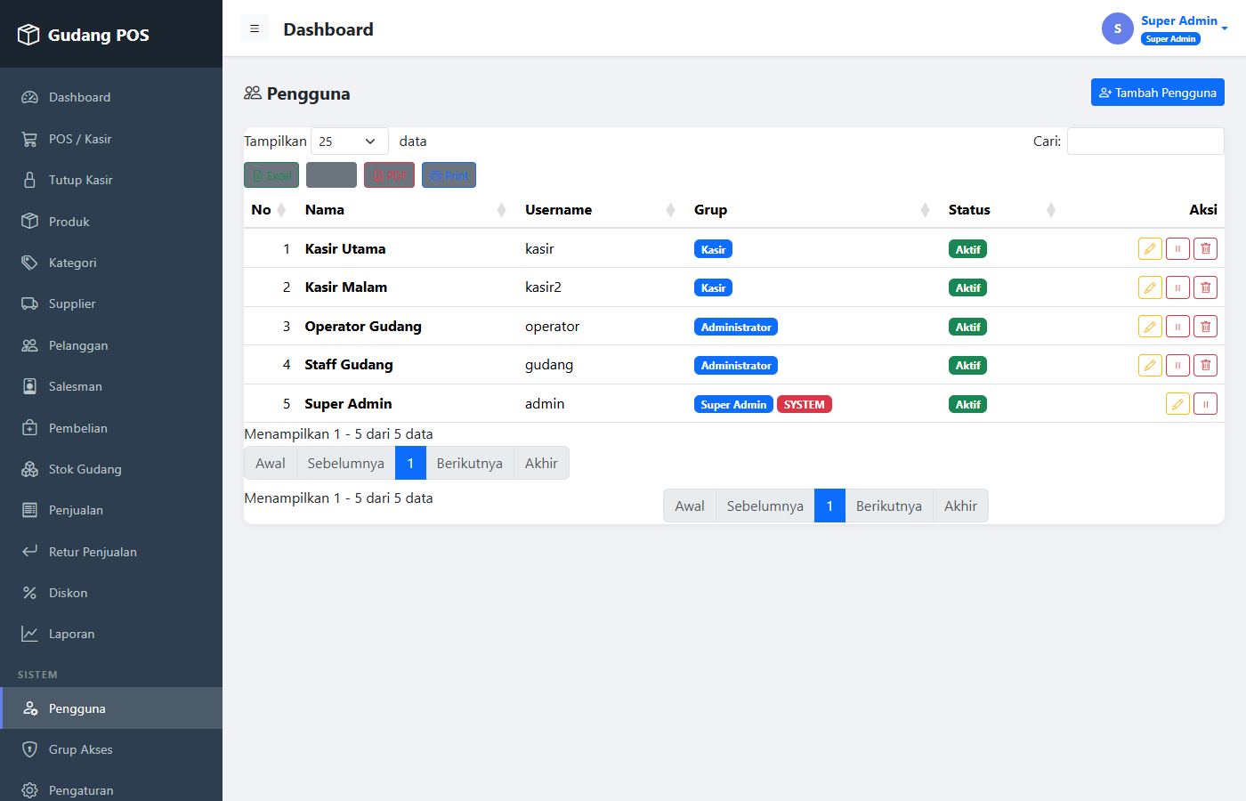Open the Pelanggan page
The image size is (1246, 801).
[x=111, y=345]
